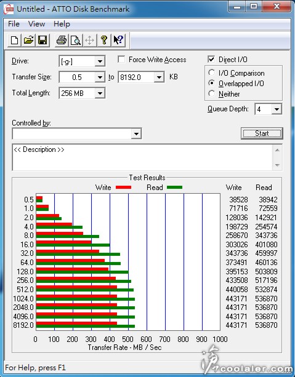The image size is (295, 377).
Task: Save results using the floppy disk icon
Action: (42, 40)
